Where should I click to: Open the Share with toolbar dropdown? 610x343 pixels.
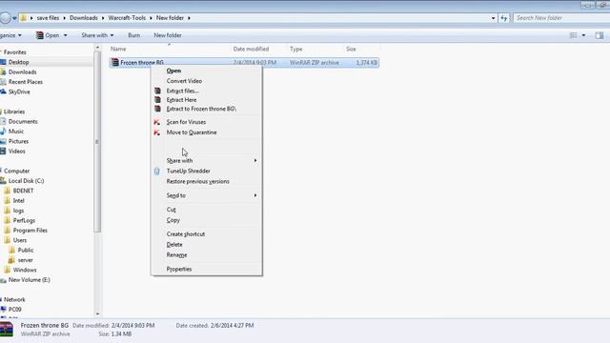[x=97, y=35]
